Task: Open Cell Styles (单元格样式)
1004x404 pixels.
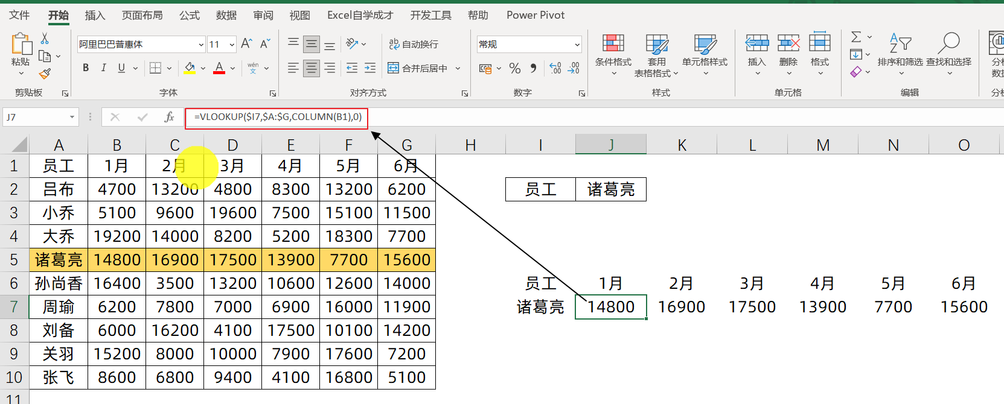Action: click(705, 55)
